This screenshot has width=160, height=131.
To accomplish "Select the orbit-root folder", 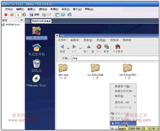I will point(63,68).
